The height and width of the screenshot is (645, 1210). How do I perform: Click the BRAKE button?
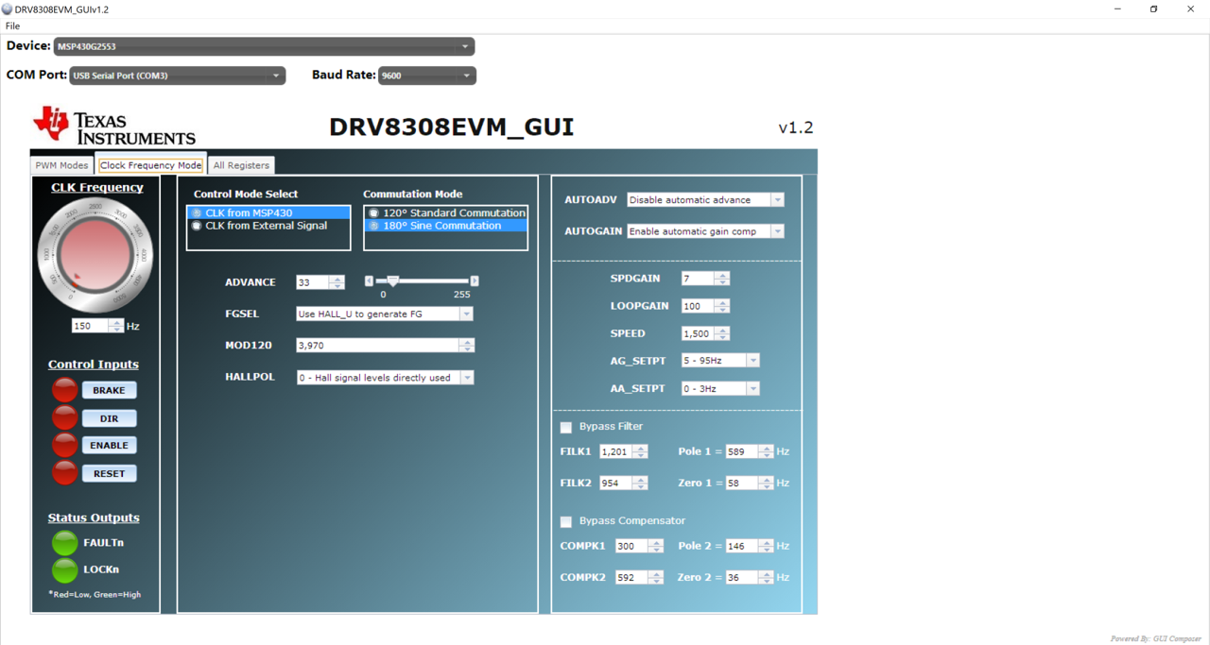pyautogui.click(x=109, y=390)
